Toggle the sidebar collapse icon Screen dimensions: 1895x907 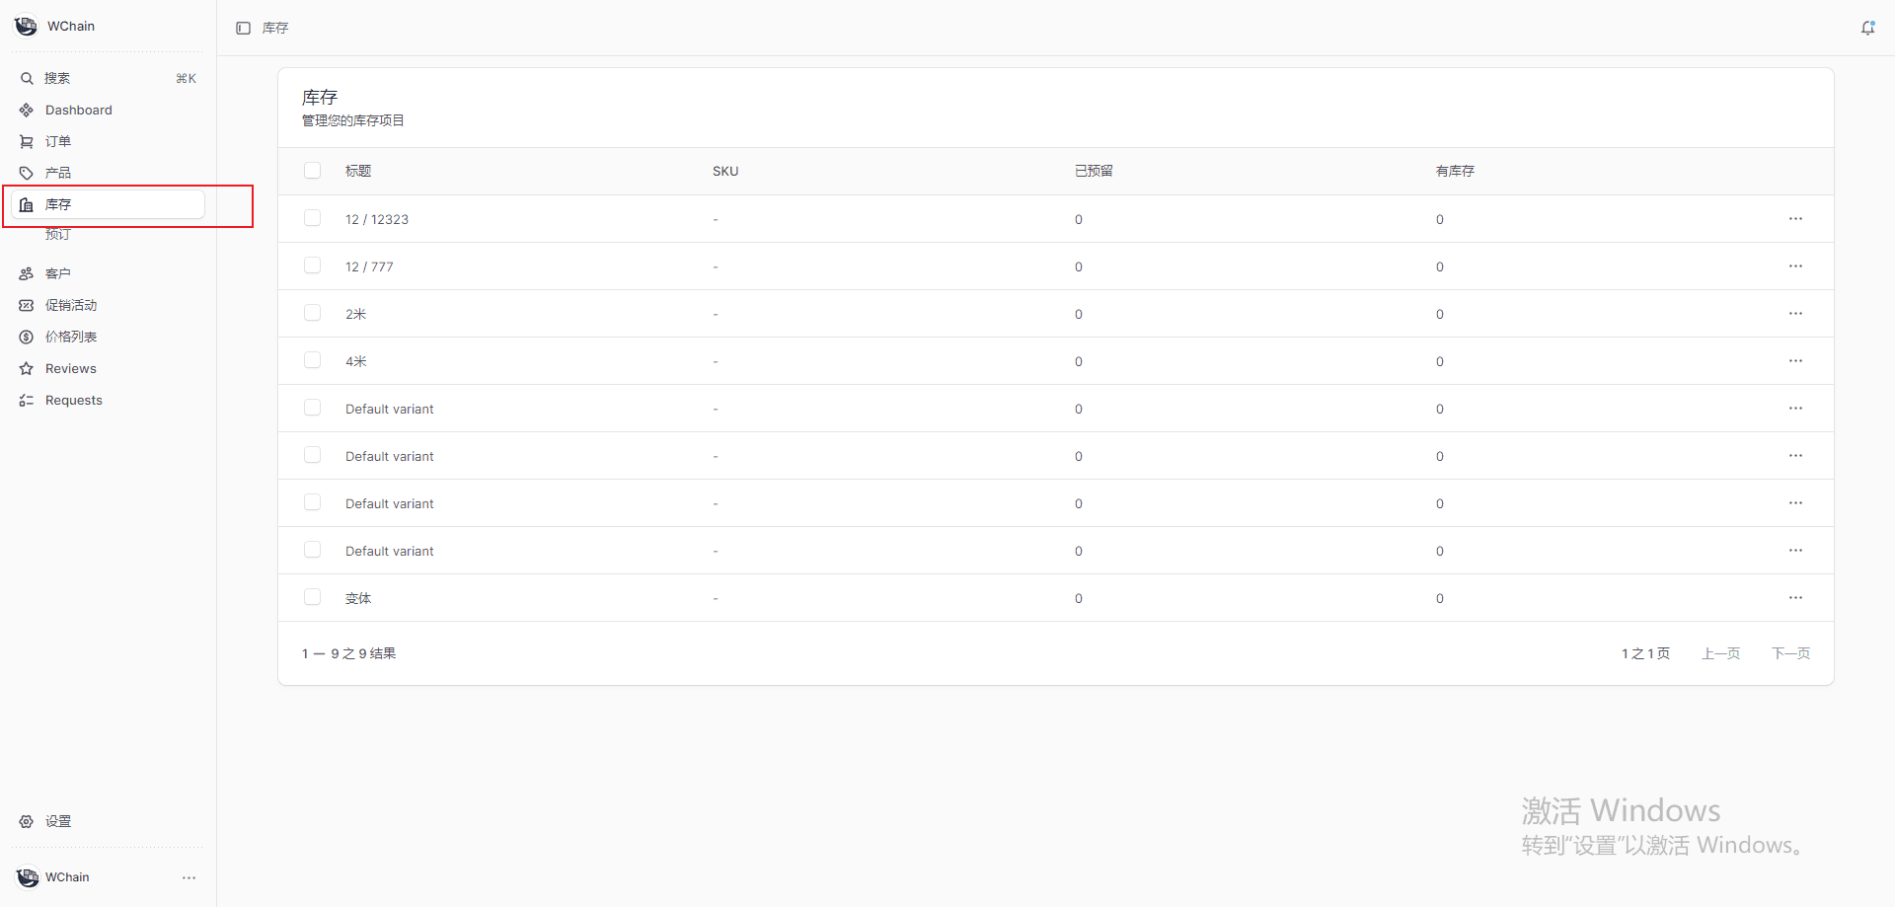pyautogui.click(x=243, y=28)
